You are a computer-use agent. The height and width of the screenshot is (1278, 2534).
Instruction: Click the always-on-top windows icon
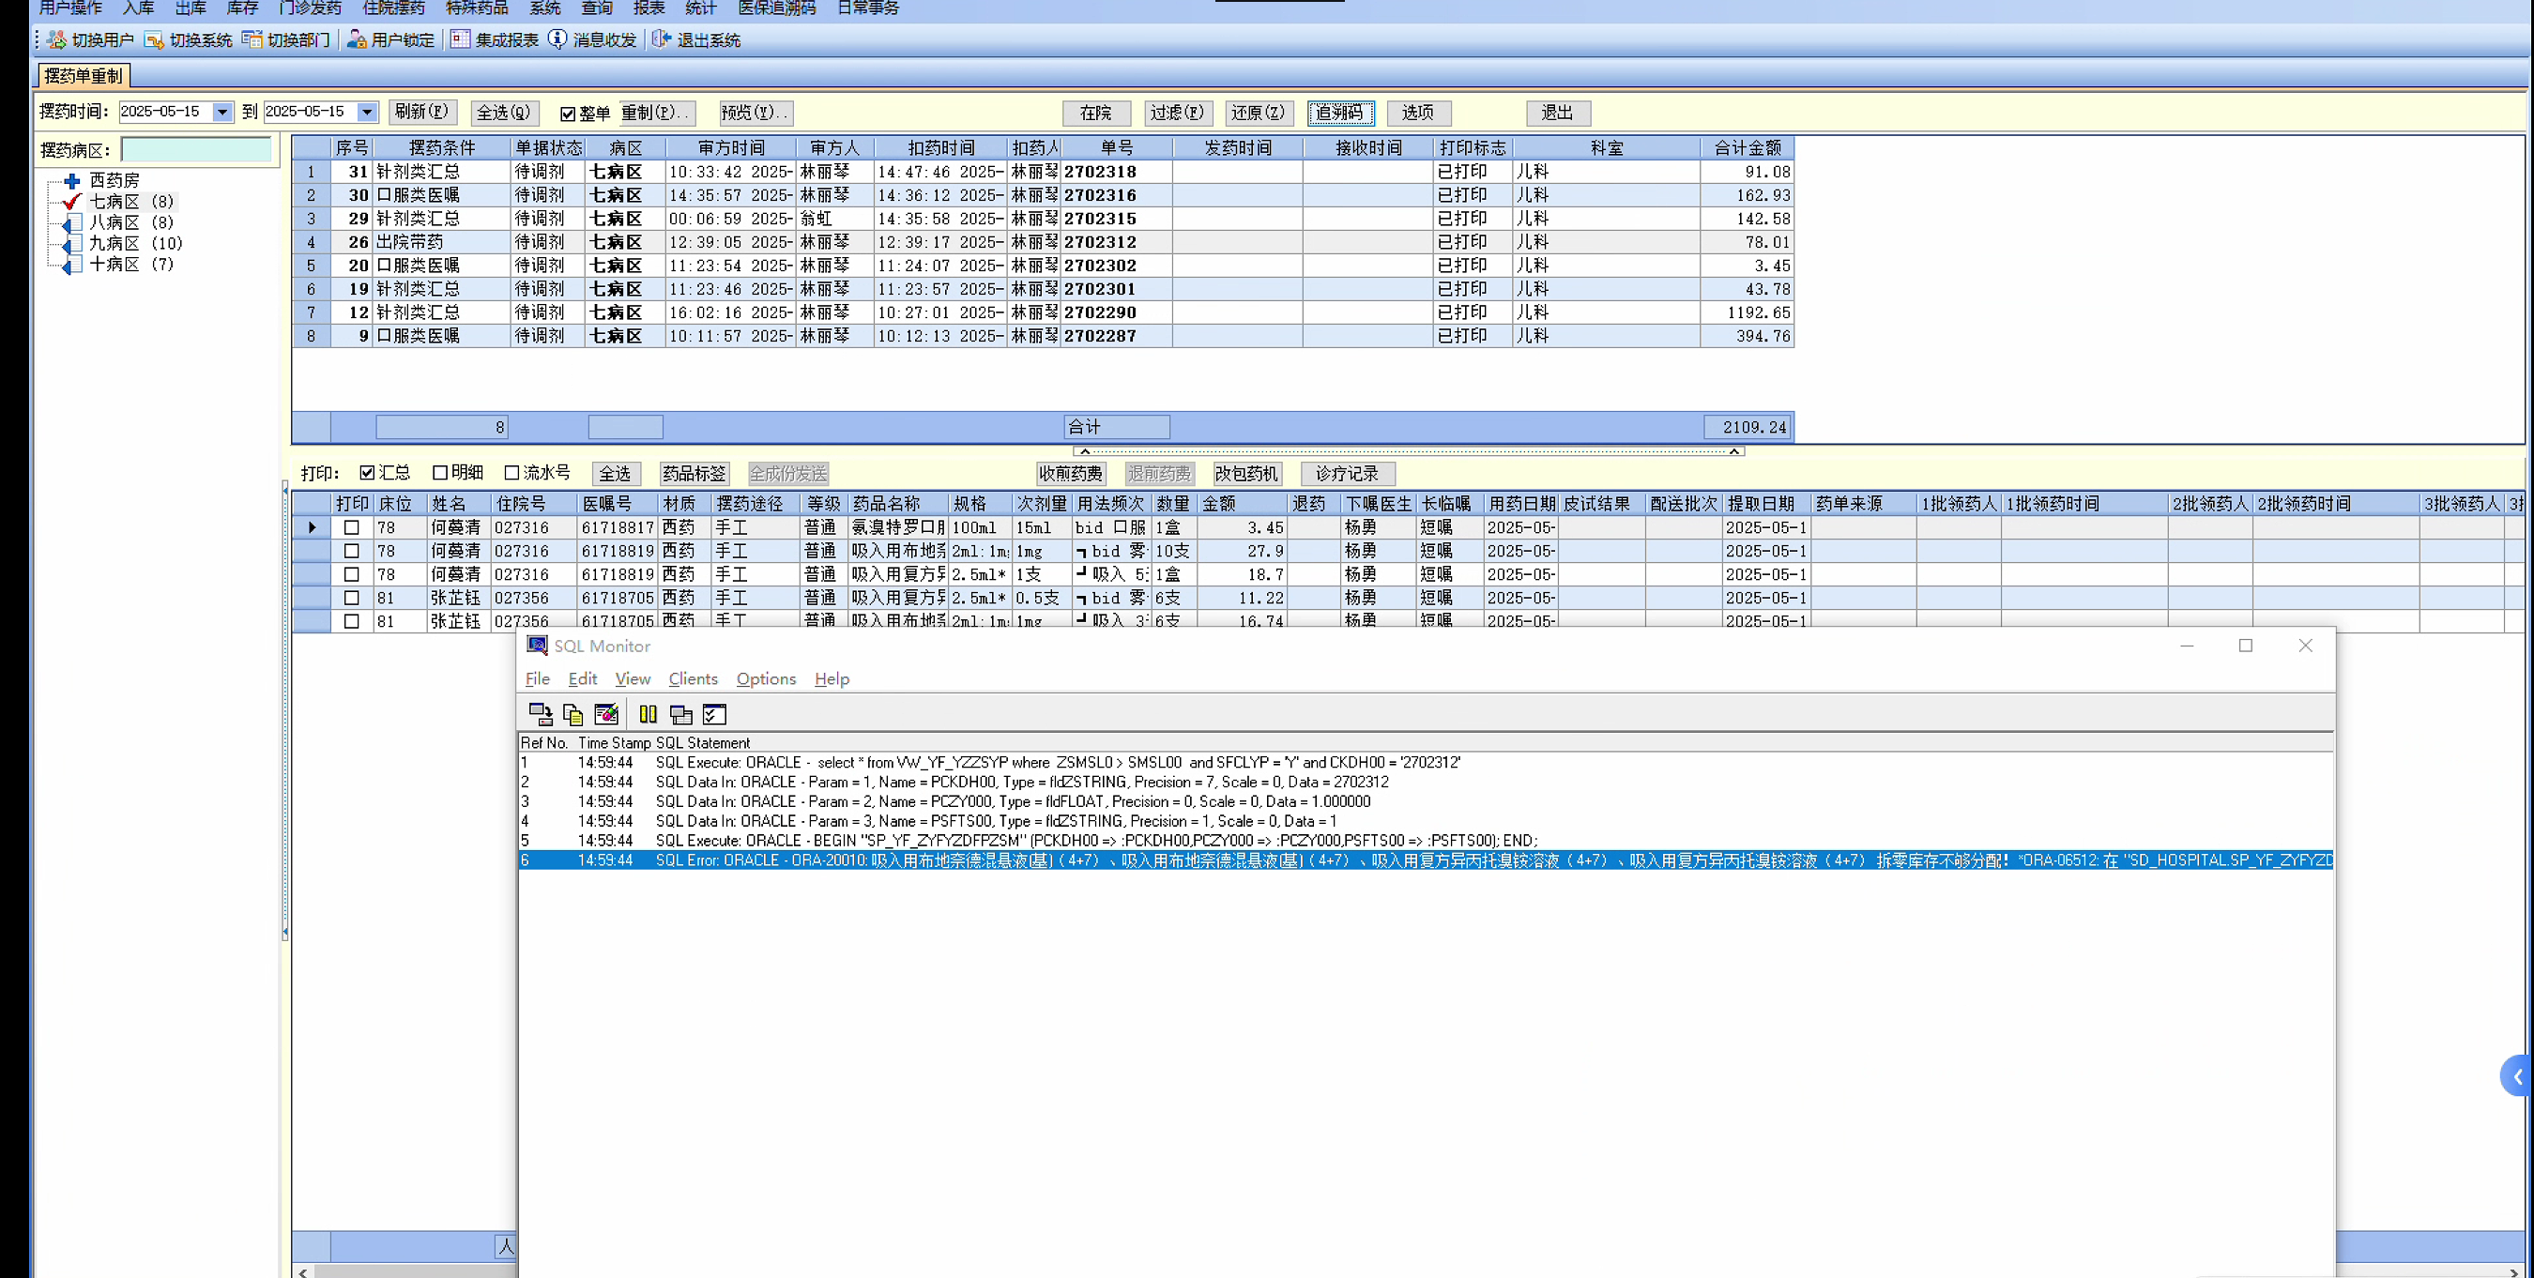coord(680,714)
